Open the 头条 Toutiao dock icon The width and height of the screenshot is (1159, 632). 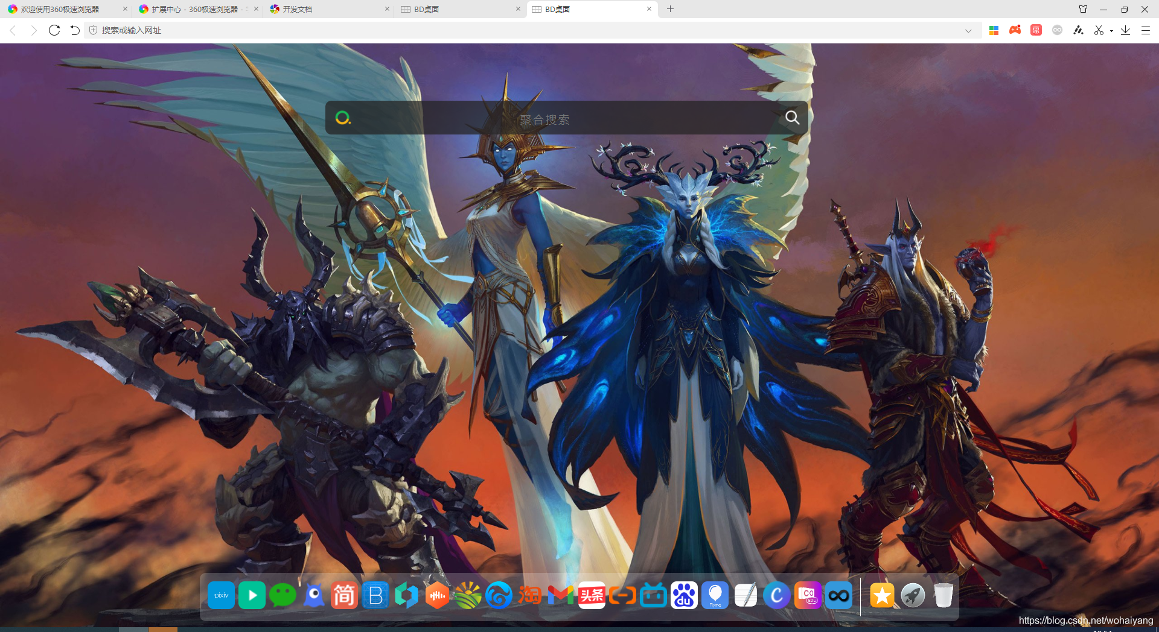pyautogui.click(x=592, y=595)
